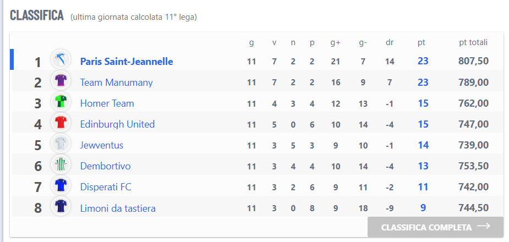Click the 'pt' points column header
The height and width of the screenshot is (242, 509).
(422, 43)
